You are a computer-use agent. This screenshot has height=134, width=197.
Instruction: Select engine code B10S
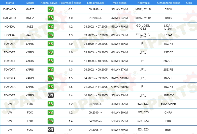168,18
